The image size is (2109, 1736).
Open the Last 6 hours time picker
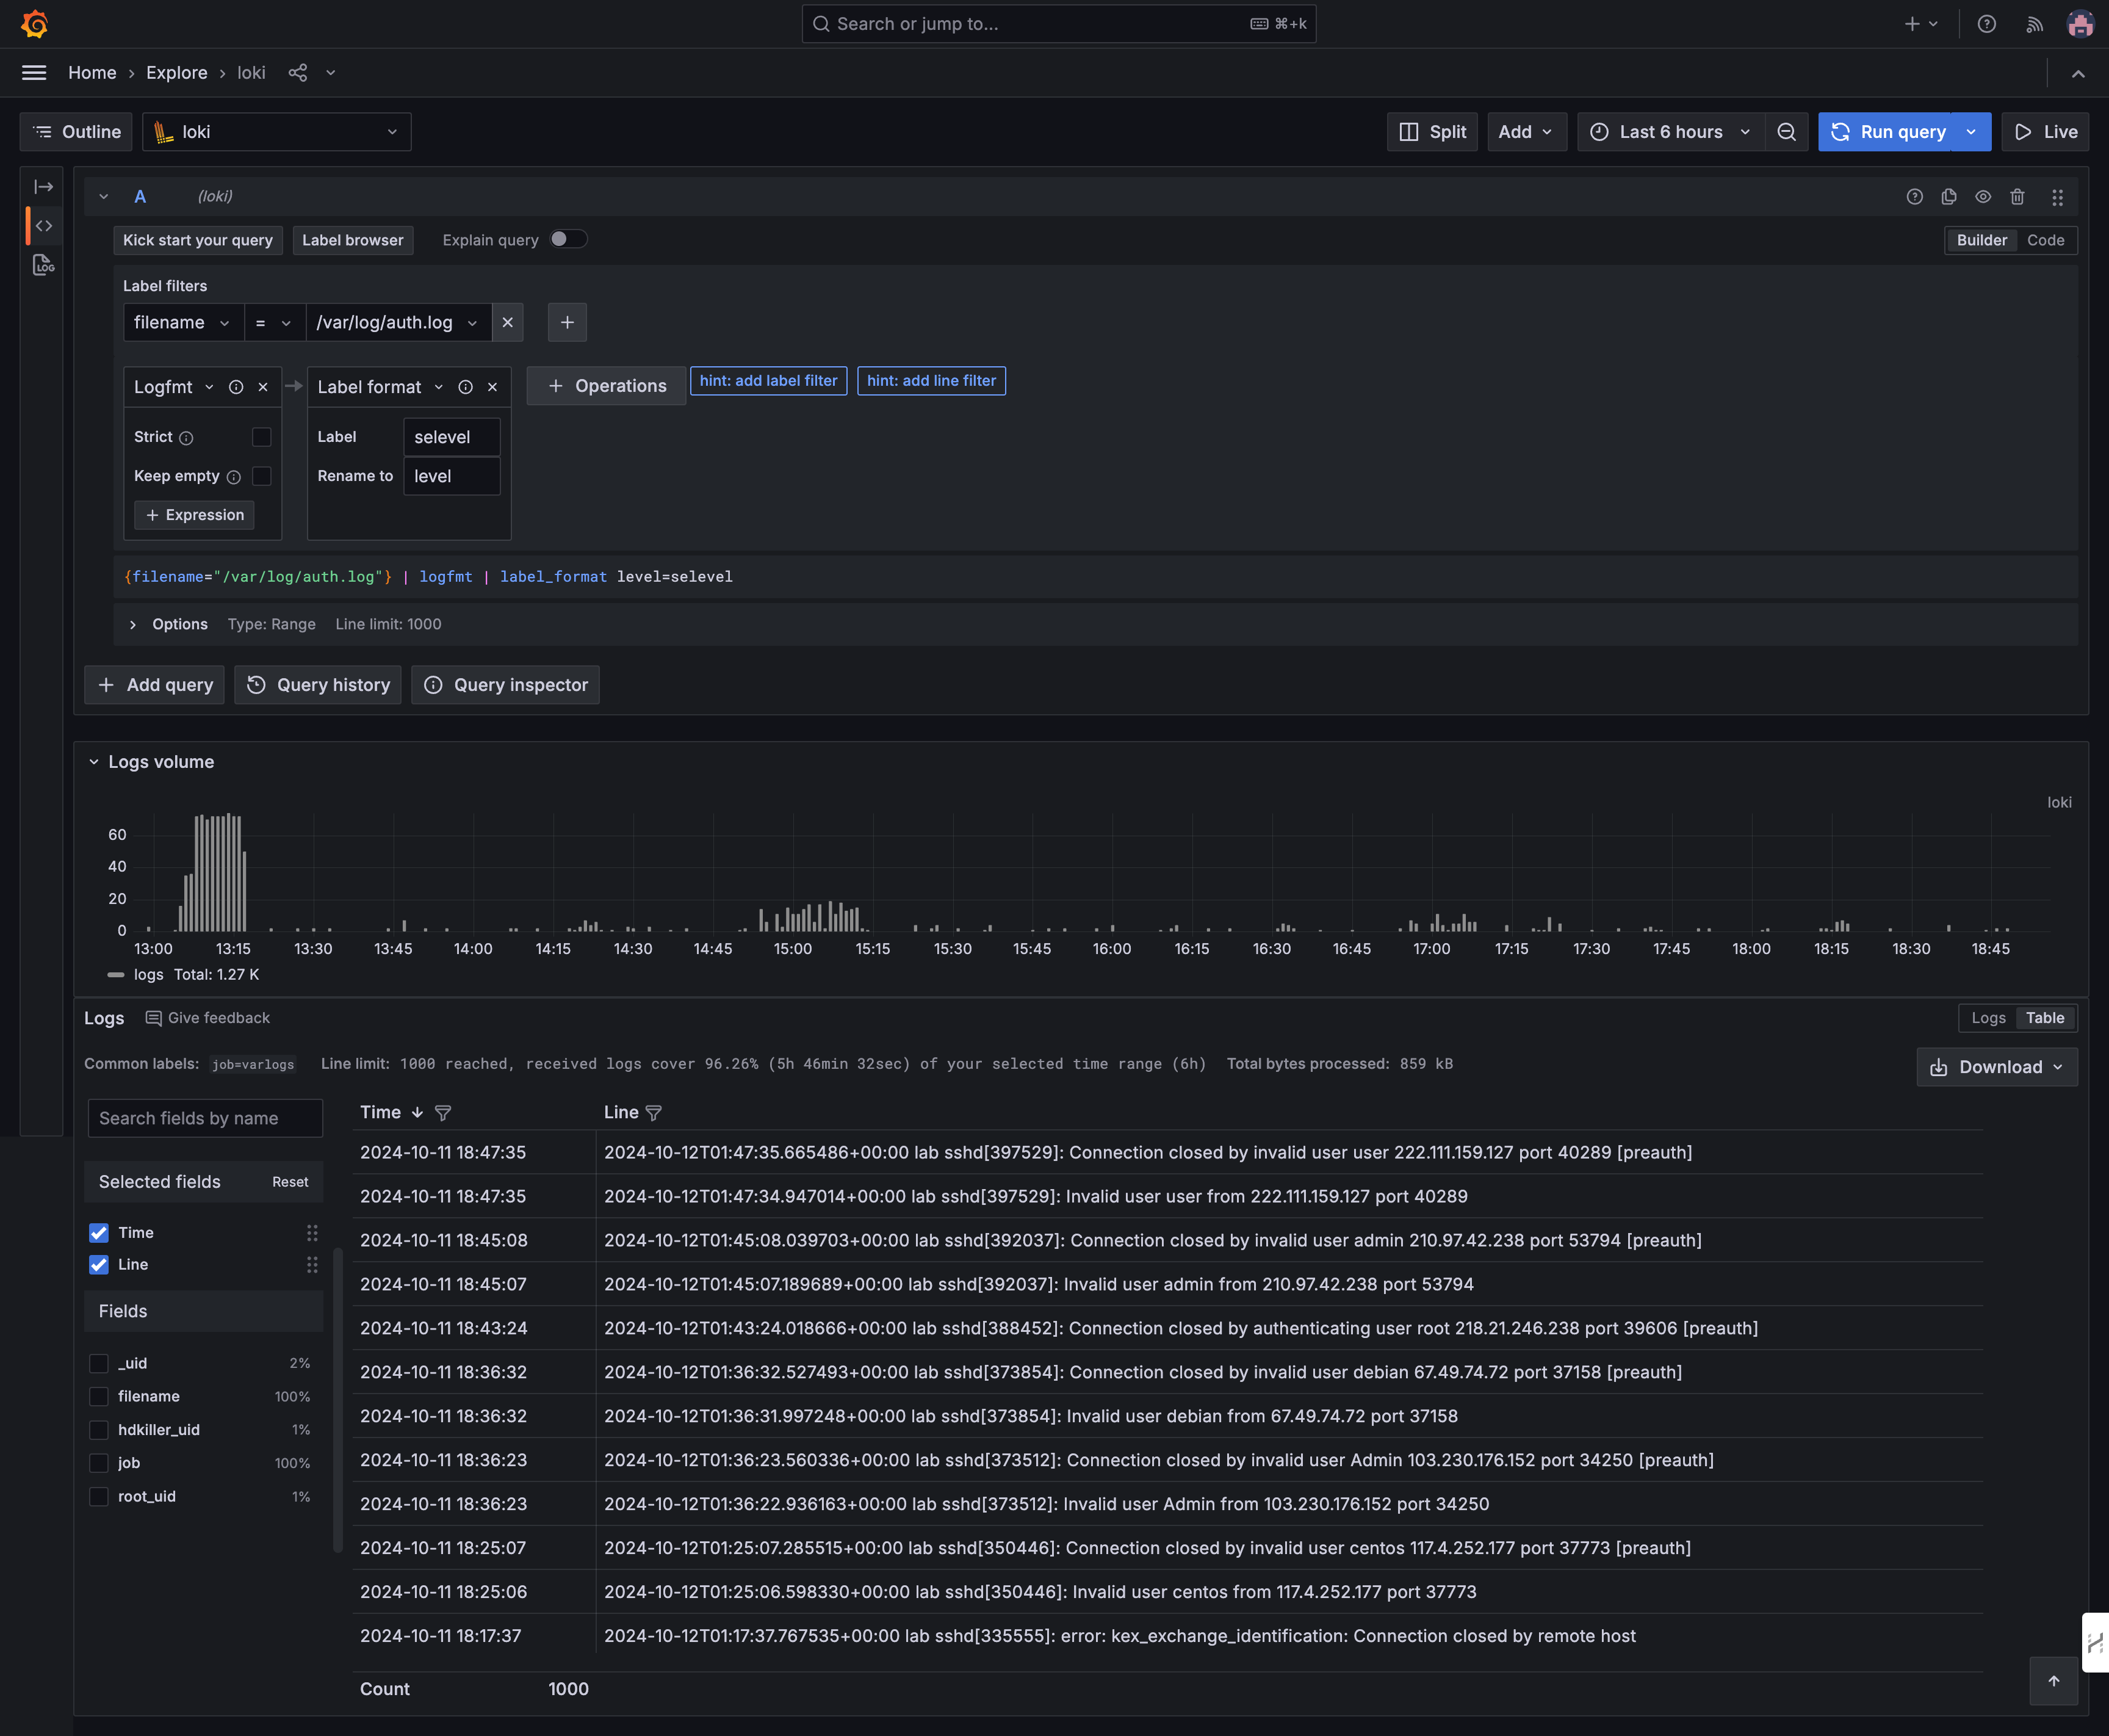click(1670, 132)
